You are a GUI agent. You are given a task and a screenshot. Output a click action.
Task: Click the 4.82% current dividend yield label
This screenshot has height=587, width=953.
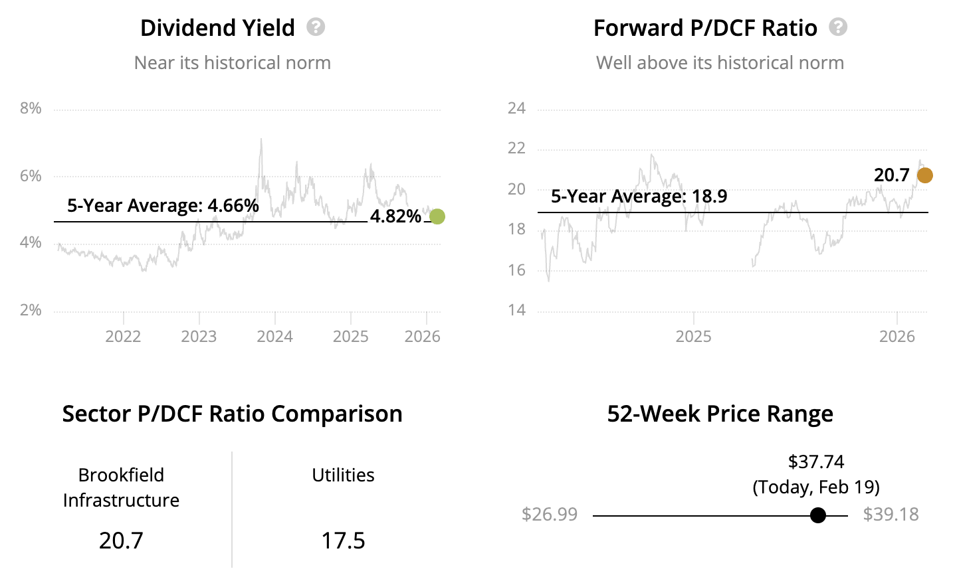395,216
